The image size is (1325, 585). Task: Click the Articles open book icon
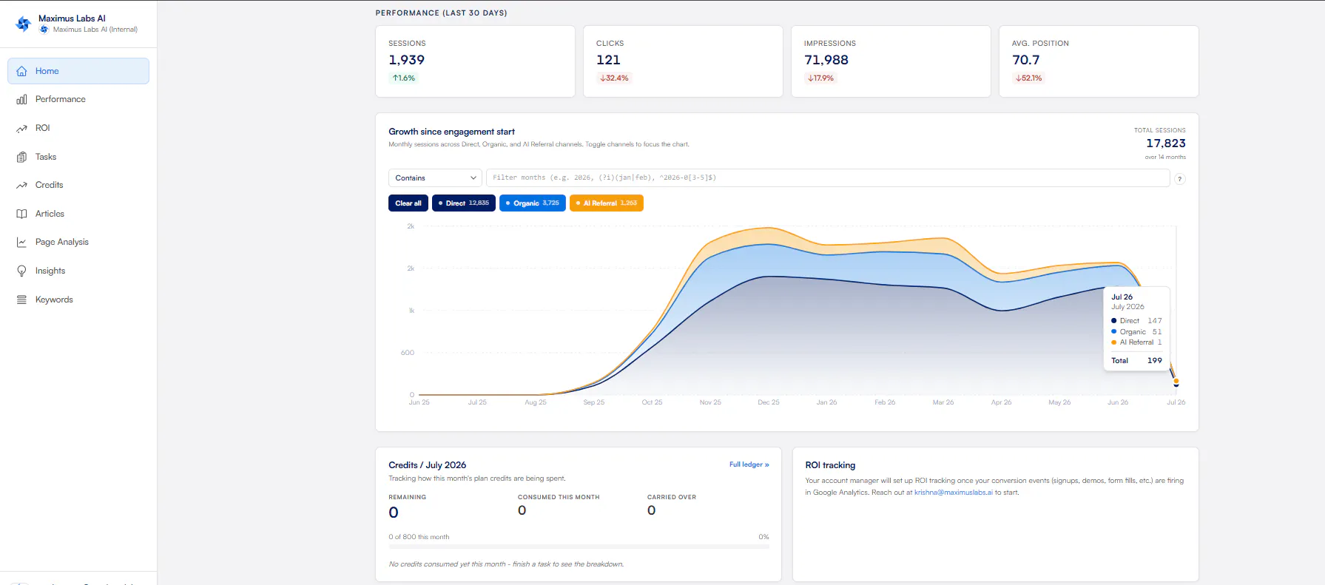click(x=21, y=214)
